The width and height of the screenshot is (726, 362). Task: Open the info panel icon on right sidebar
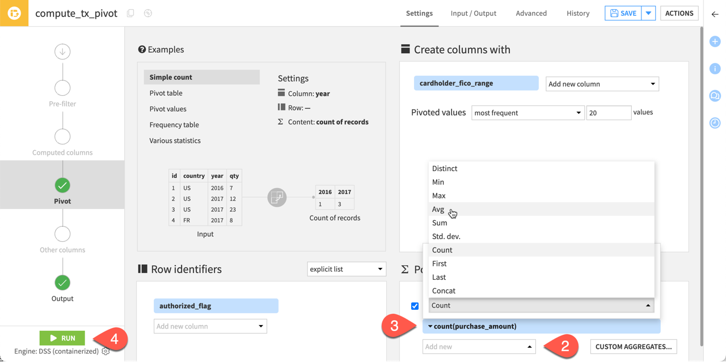tap(715, 69)
